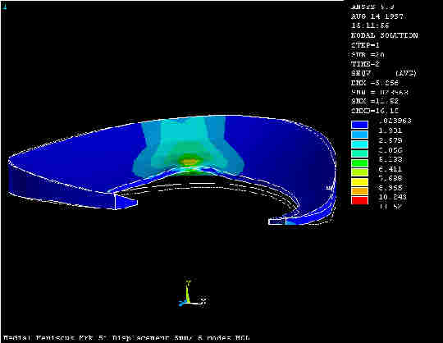Select the yellow 7.688 legend swatch

click(359, 181)
